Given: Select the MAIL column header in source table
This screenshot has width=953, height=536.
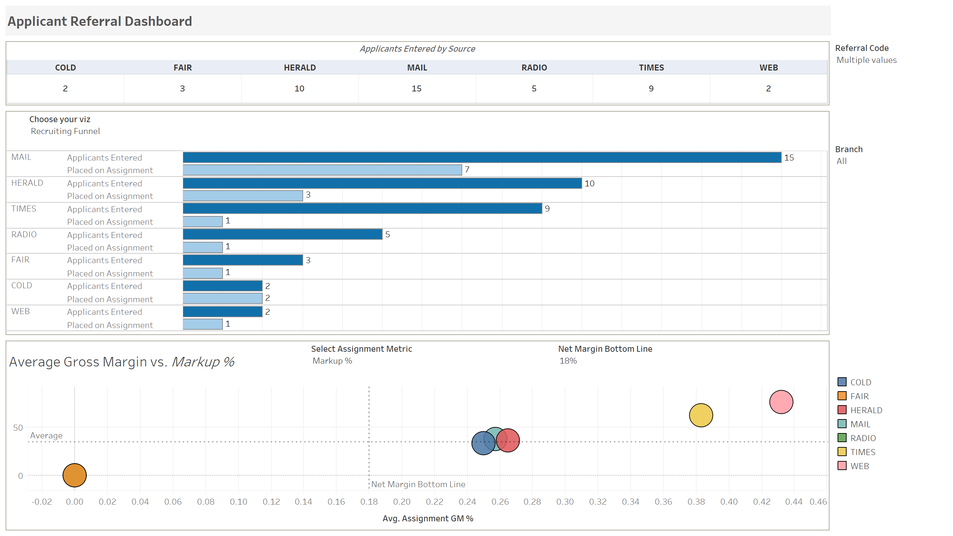Looking at the screenshot, I should 417,67.
